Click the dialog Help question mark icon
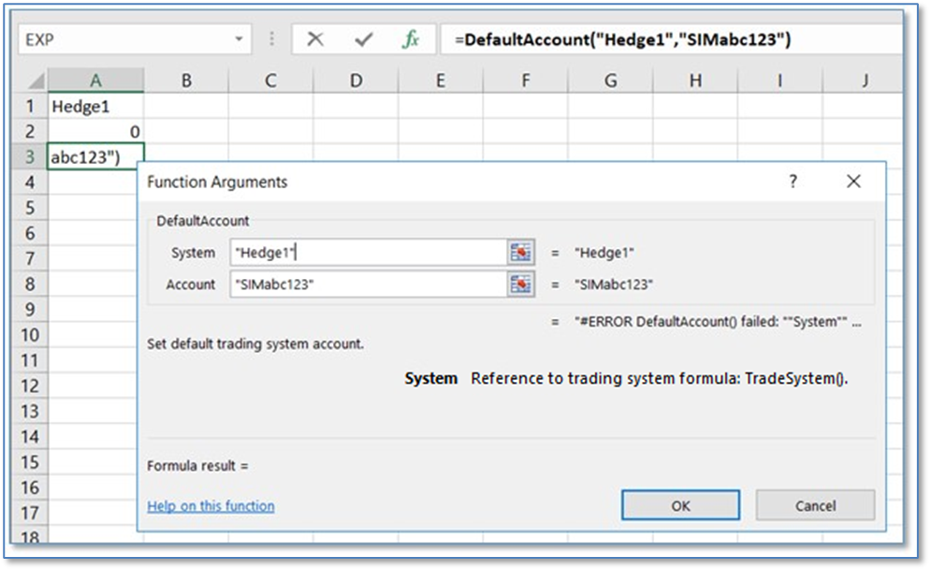Viewport: 931px width, 570px height. point(793,183)
